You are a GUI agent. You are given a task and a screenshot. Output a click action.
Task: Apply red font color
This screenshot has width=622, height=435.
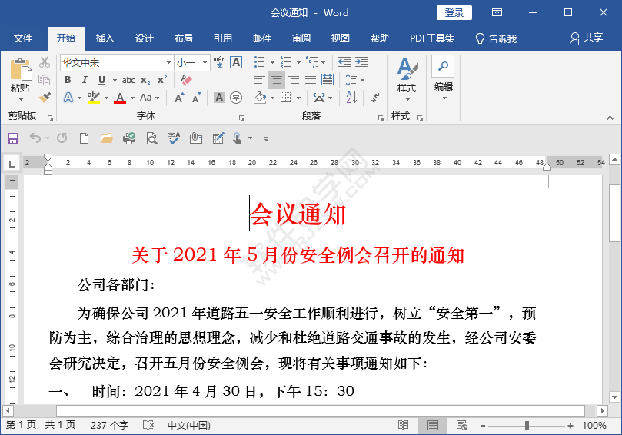pyautogui.click(x=120, y=98)
